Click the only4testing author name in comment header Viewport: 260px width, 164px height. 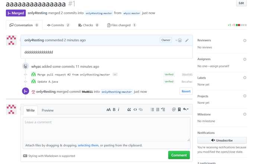[x=34, y=40]
